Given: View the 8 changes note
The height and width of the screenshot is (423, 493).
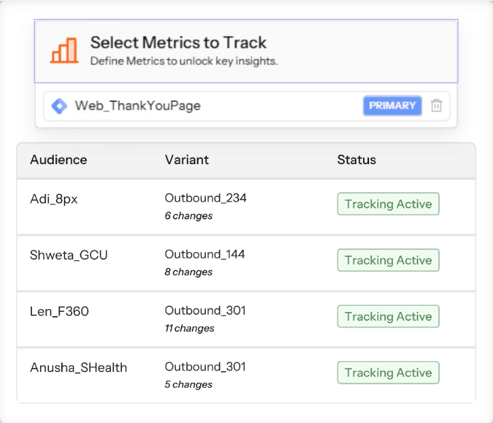Looking at the screenshot, I should [189, 272].
